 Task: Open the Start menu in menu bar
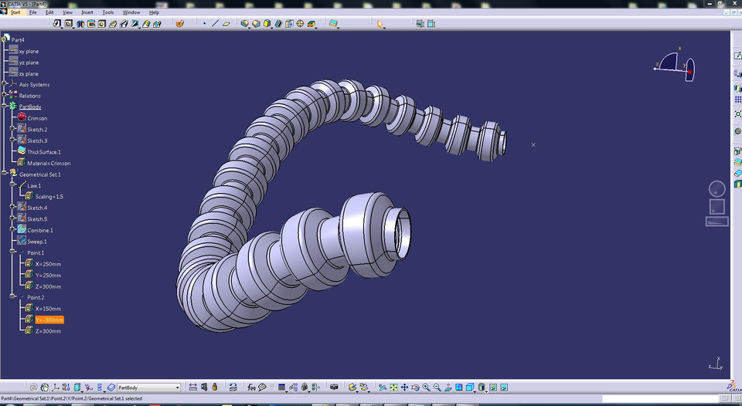15,12
